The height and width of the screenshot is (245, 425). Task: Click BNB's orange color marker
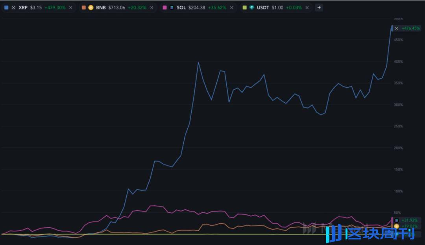click(84, 7)
